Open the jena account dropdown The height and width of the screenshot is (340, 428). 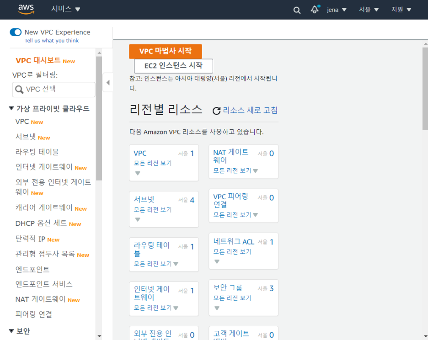click(x=337, y=10)
